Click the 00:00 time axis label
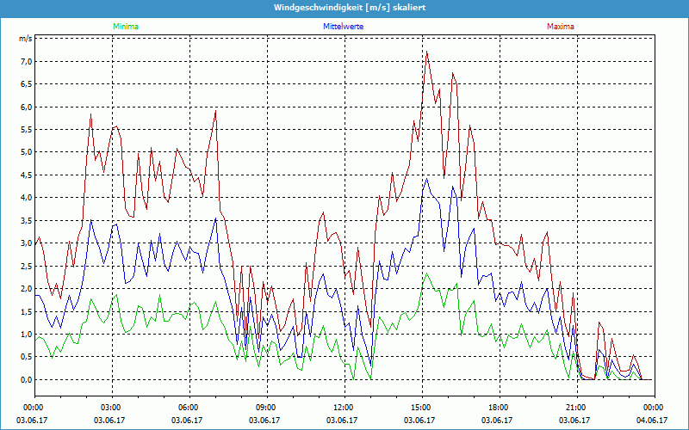This screenshot has height=430, width=689. pos(34,408)
